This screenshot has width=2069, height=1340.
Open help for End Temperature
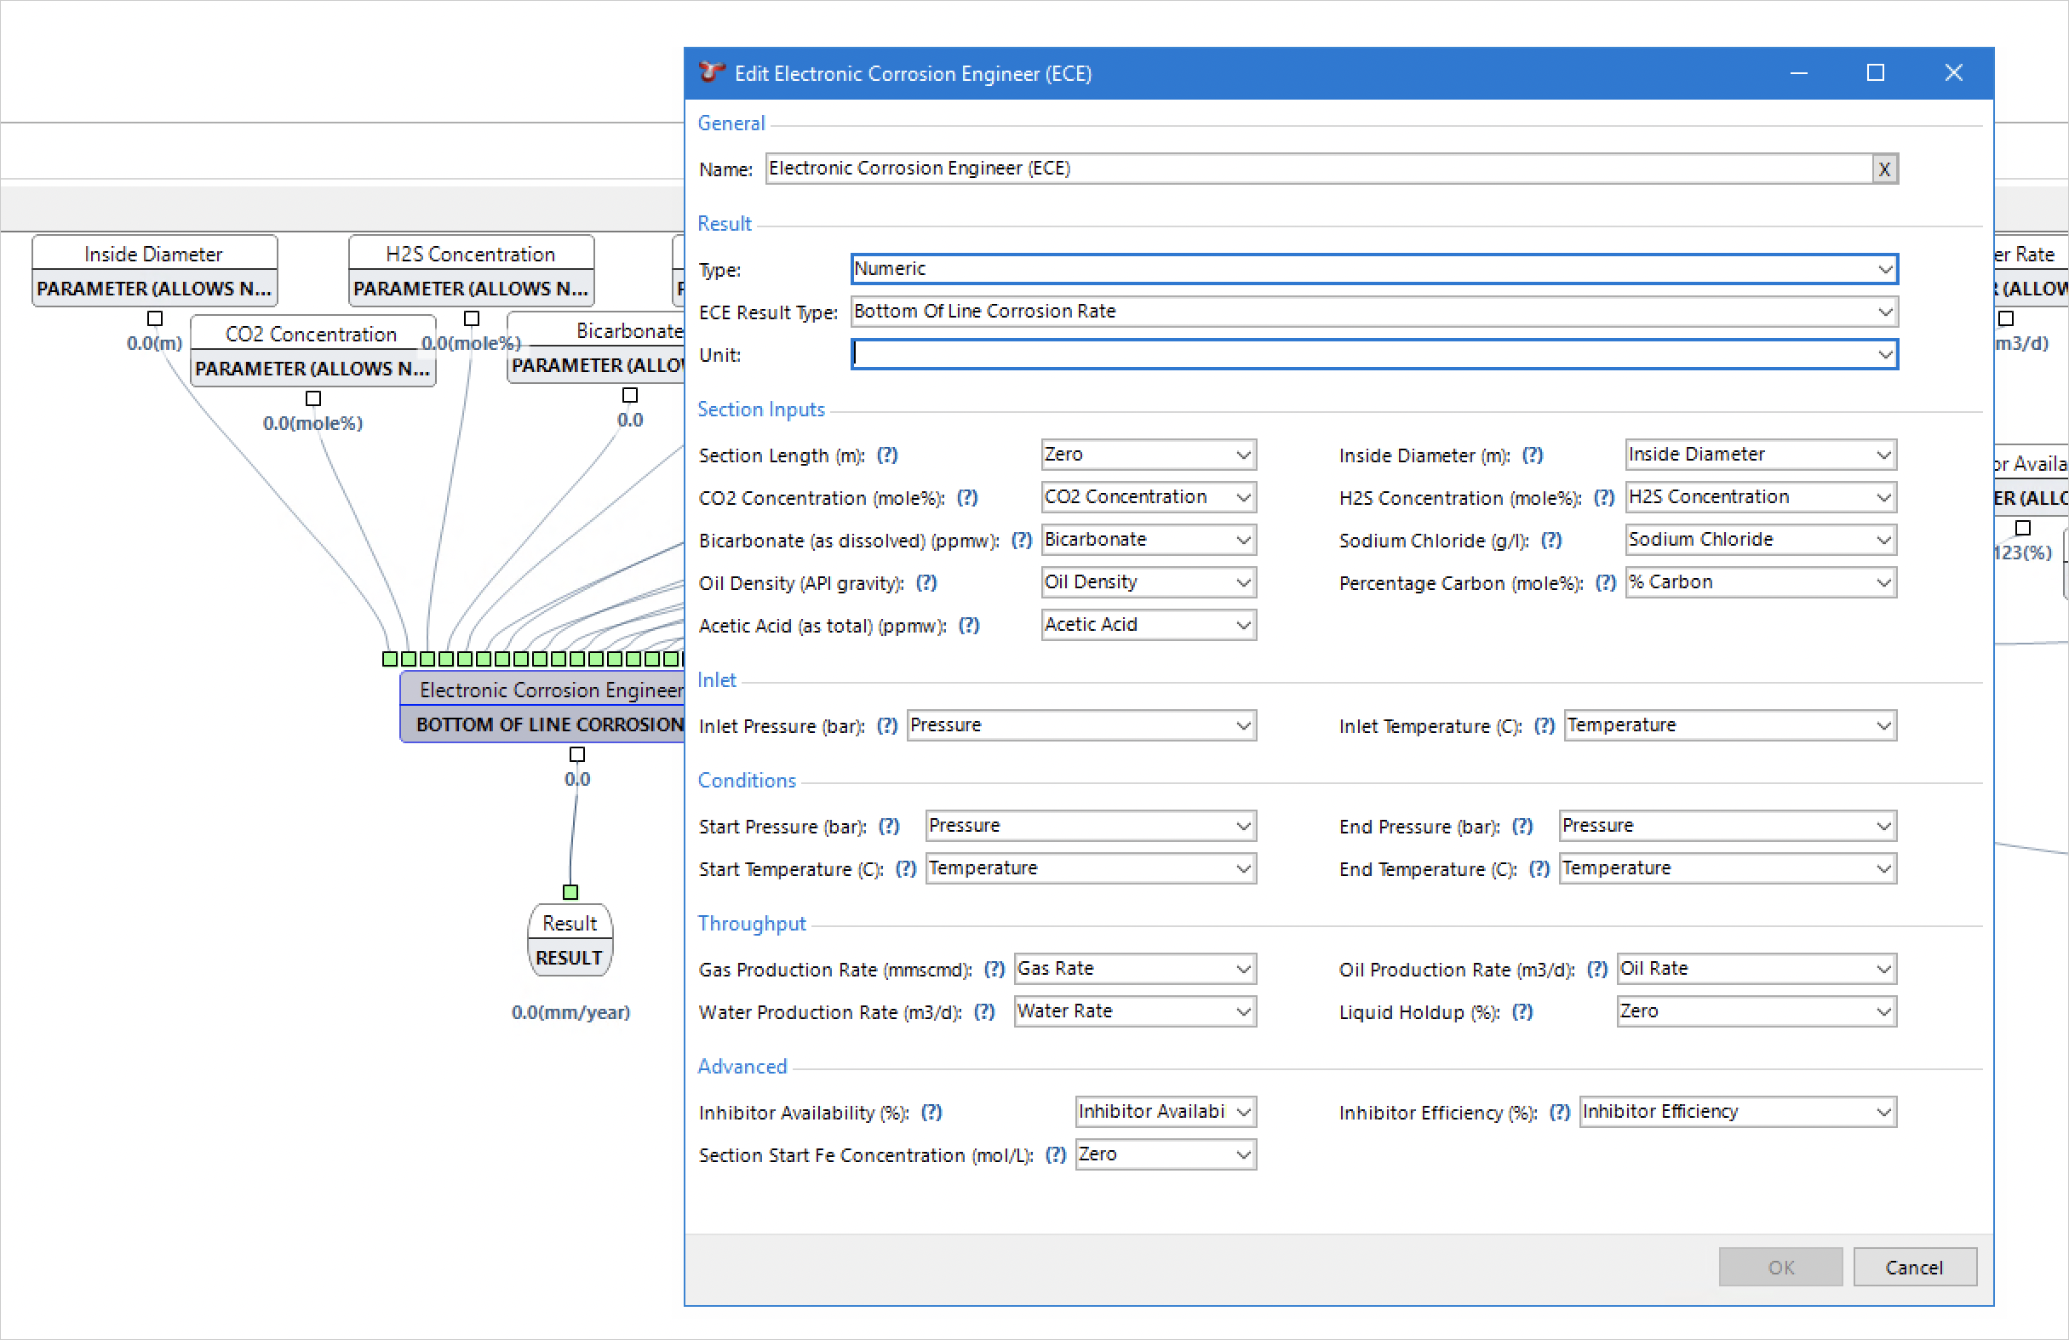pos(1539,868)
